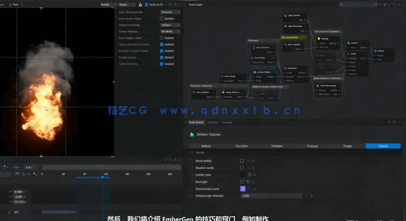Toggle animation circle beside Show emitter
Image resolution: width=406 pixels, height=221 pixels.
(x=191, y=161)
